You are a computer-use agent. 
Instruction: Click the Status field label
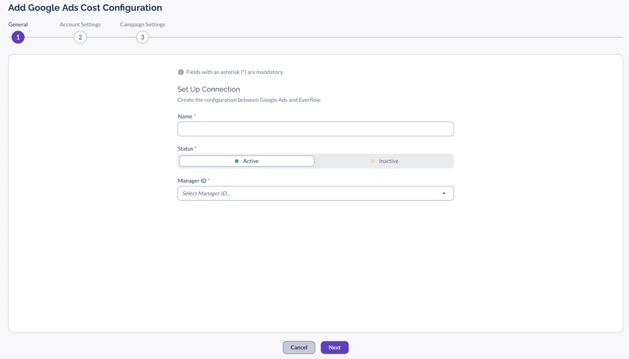[185, 149]
